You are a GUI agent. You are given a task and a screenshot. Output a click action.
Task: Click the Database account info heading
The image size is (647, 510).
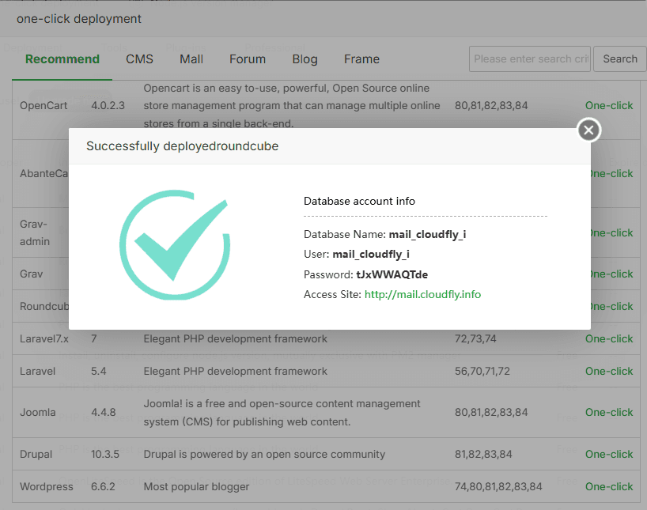359,201
